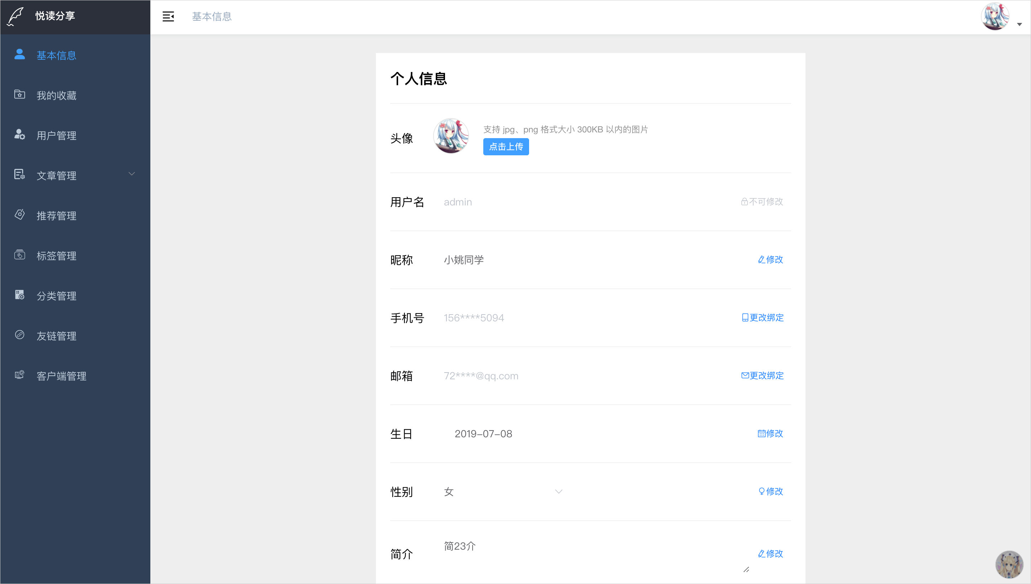Click the 友链管理 link icon
The image size is (1031, 584).
pos(19,335)
